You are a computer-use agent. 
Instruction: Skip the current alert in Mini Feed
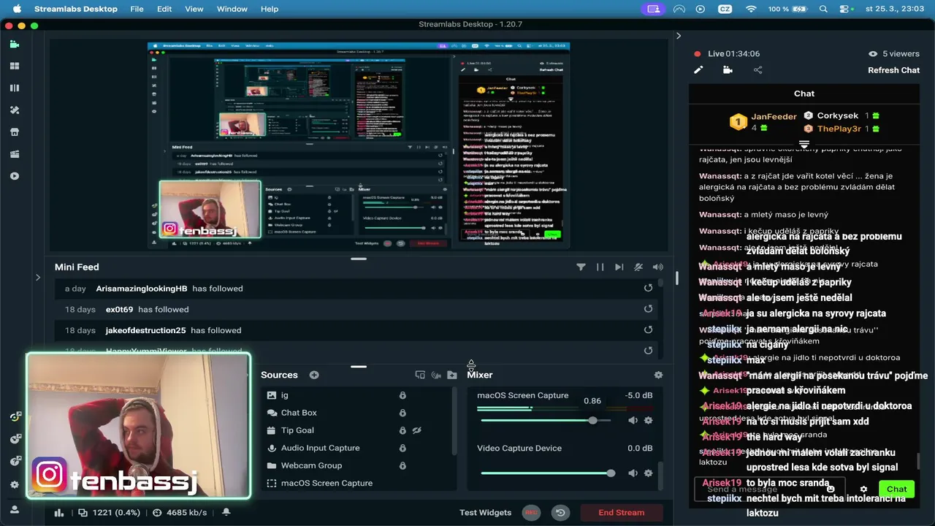[x=619, y=267]
